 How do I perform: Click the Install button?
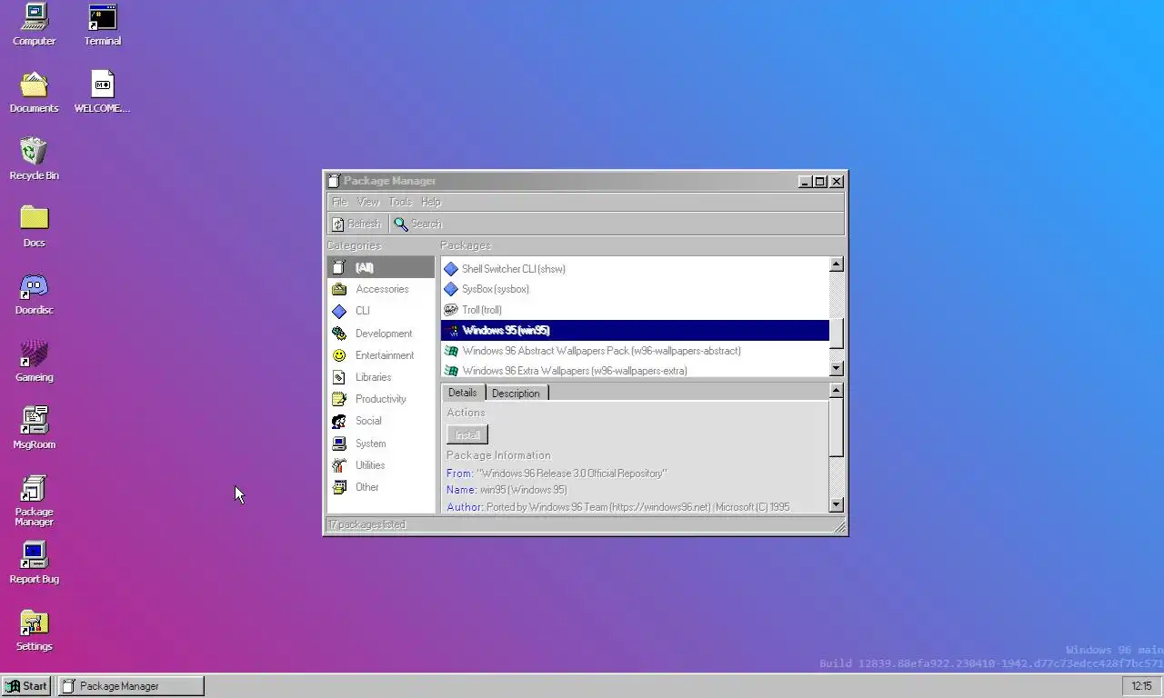pos(467,434)
